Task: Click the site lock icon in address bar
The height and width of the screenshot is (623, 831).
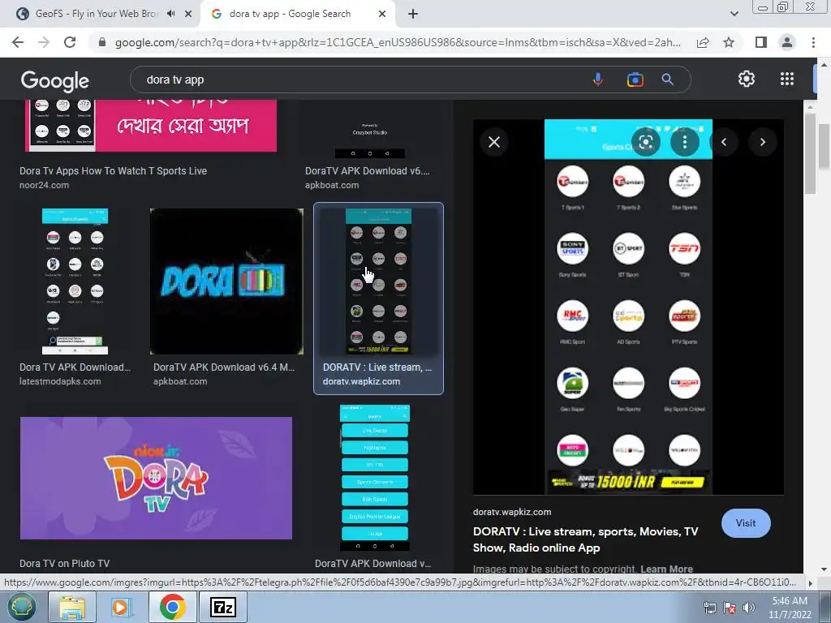Action: 102,42
